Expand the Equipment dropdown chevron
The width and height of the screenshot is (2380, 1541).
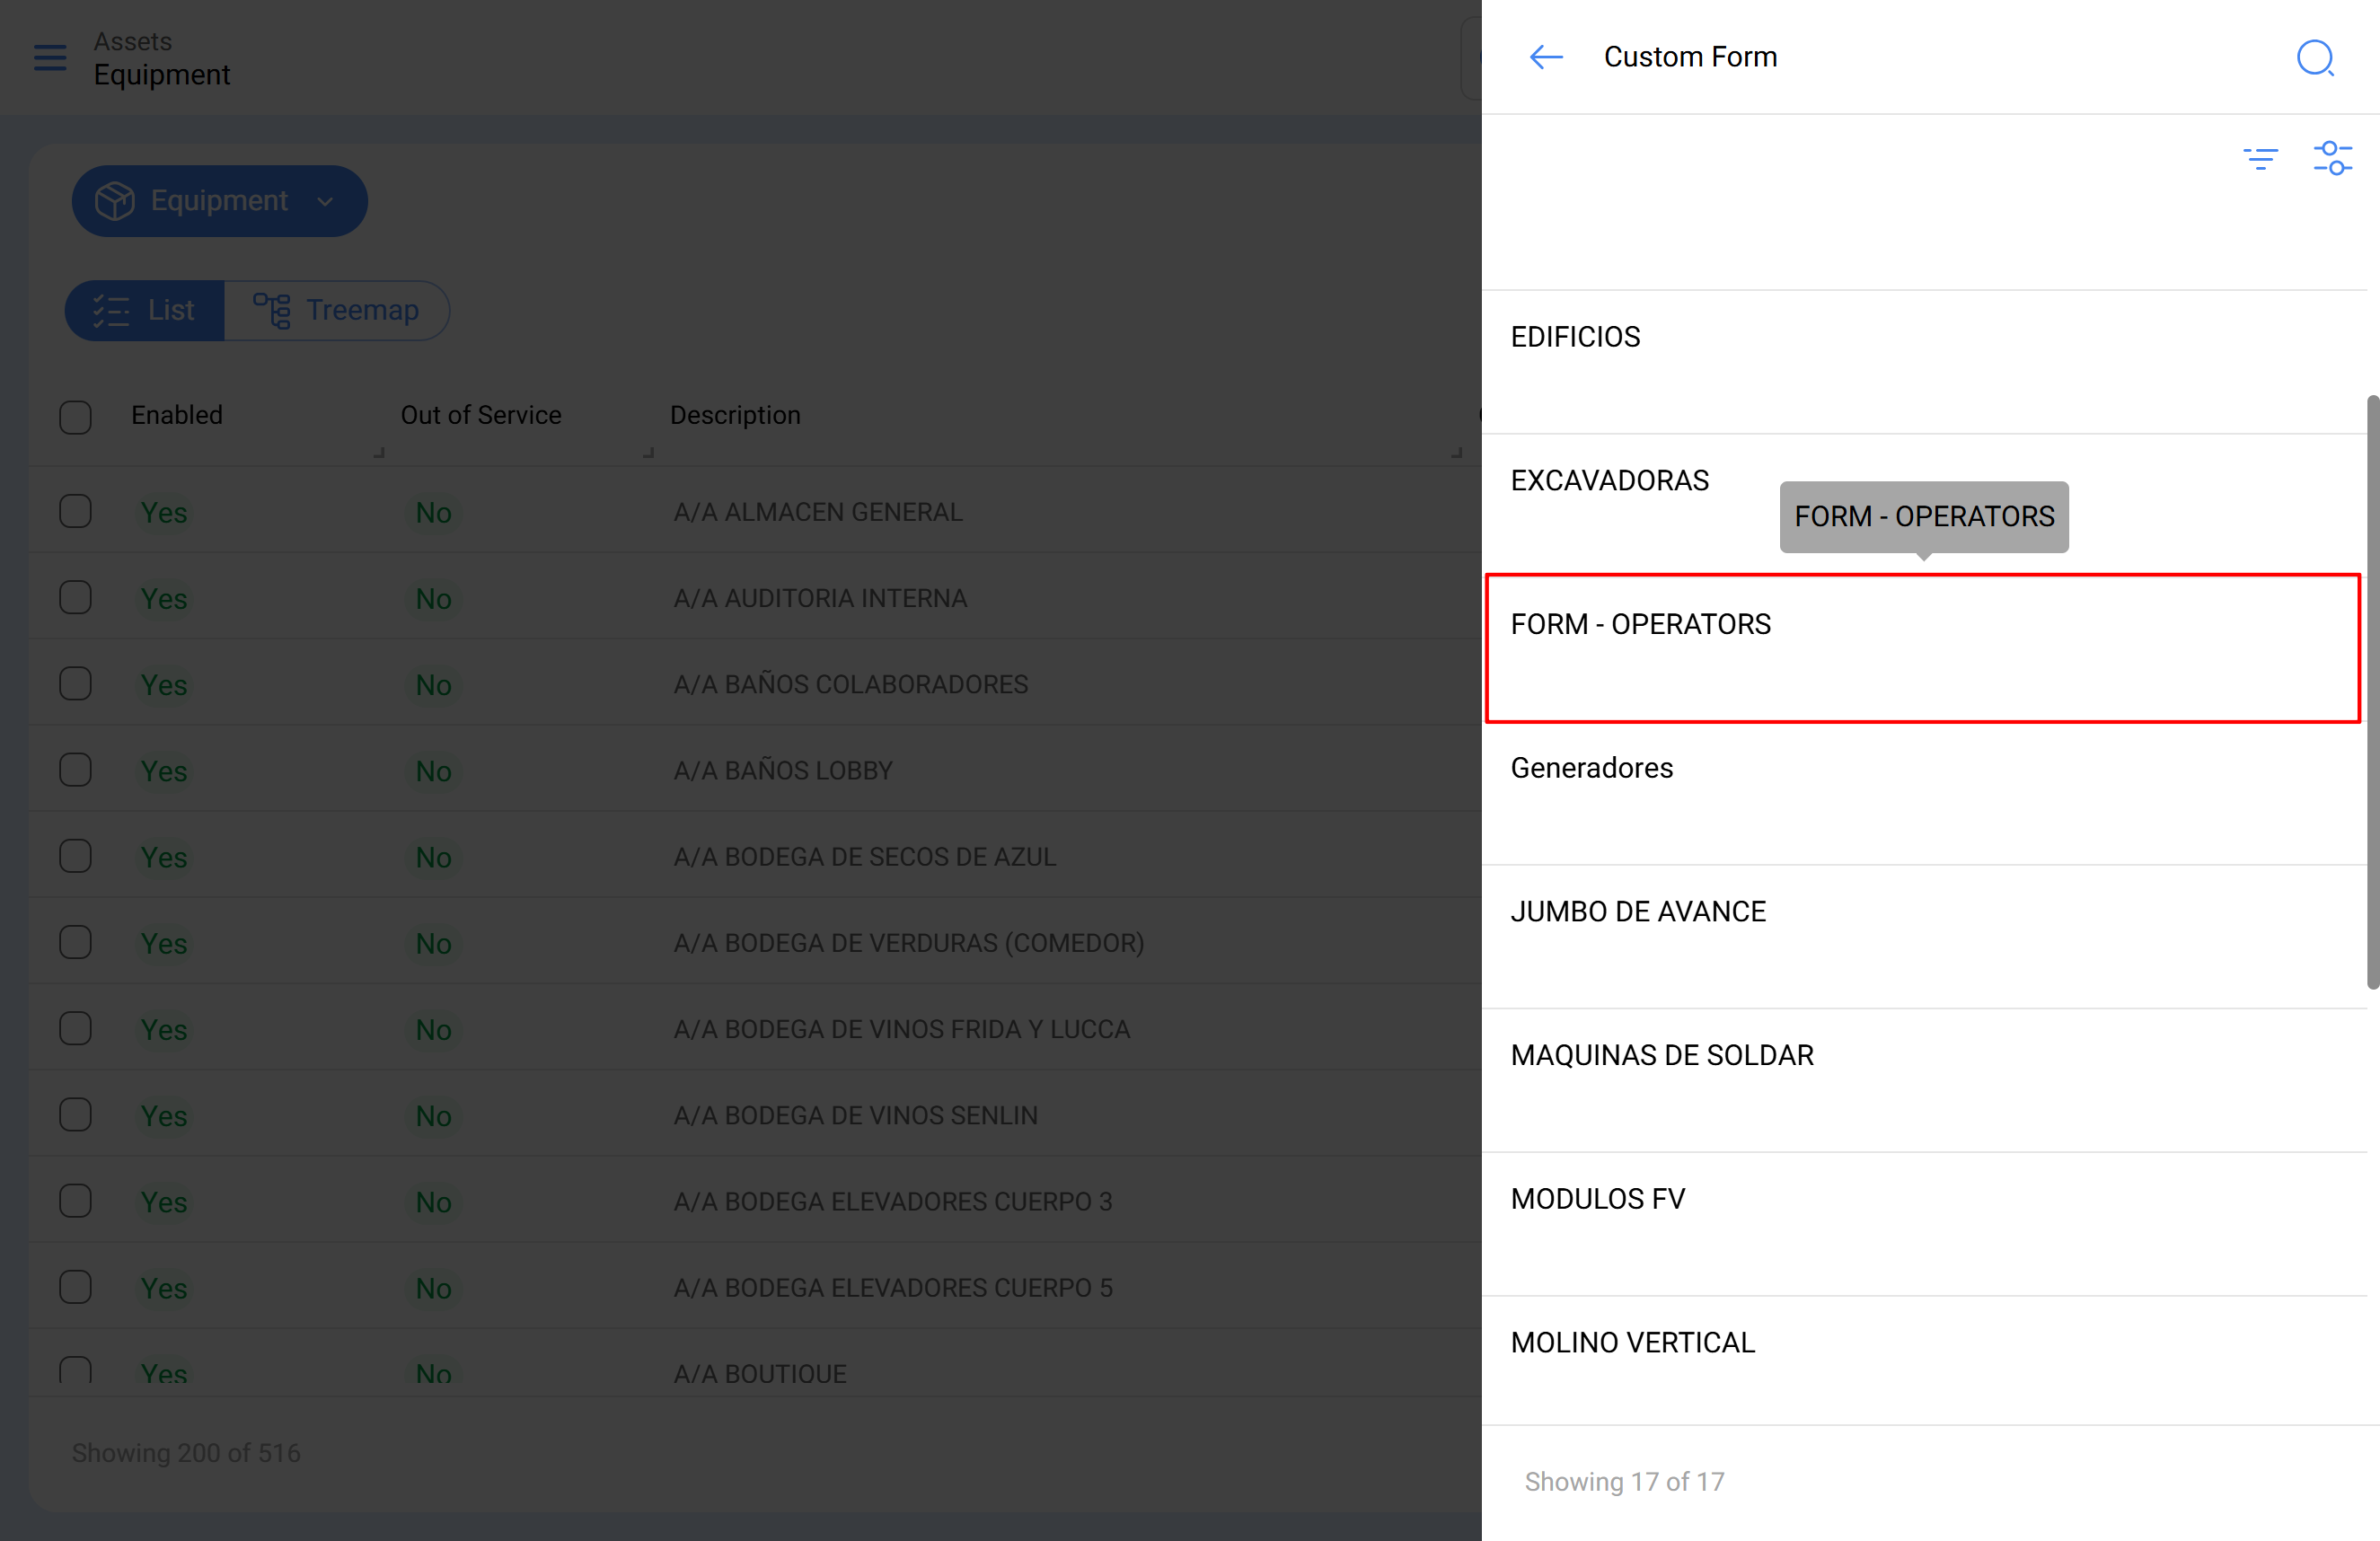pos(325,202)
